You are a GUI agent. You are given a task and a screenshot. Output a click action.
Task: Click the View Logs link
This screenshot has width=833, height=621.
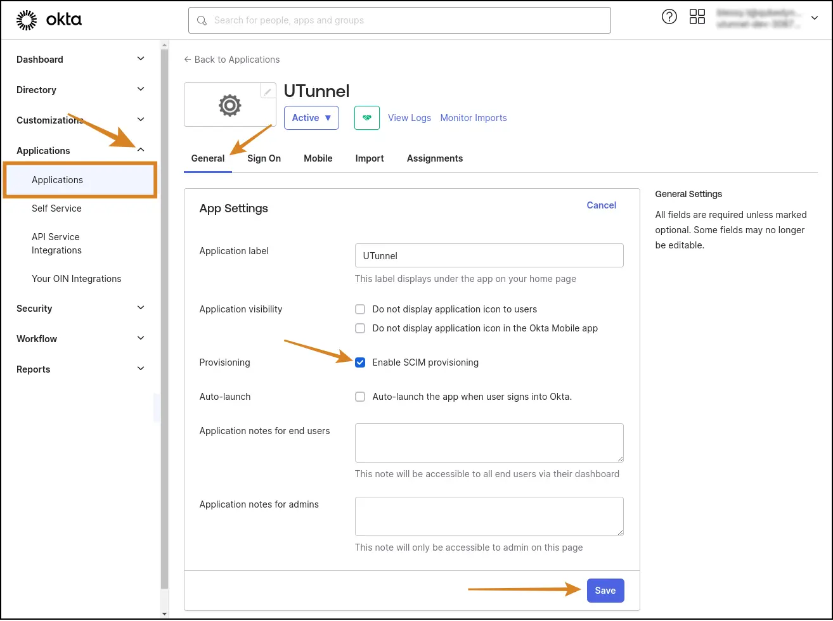tap(409, 118)
